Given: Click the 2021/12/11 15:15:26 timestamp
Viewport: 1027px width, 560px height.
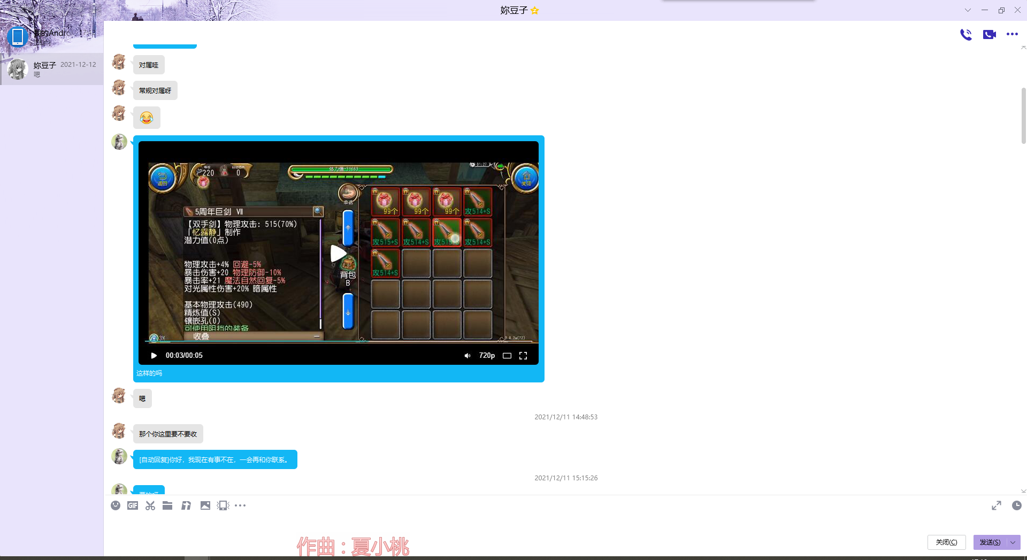Looking at the screenshot, I should tap(566, 478).
